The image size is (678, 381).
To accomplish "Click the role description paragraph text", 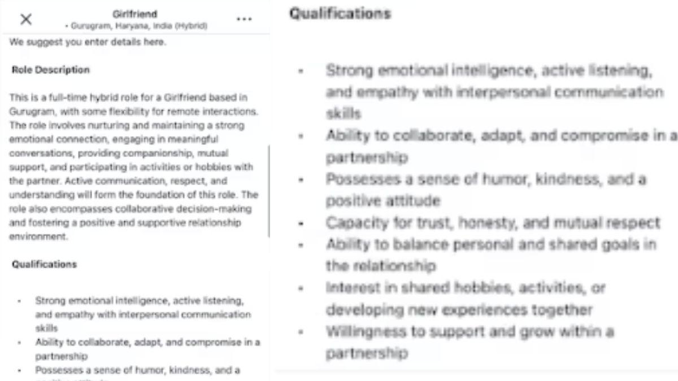I will click(x=133, y=167).
